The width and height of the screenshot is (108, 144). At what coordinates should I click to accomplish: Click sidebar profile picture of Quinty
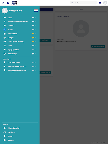point(4,11)
